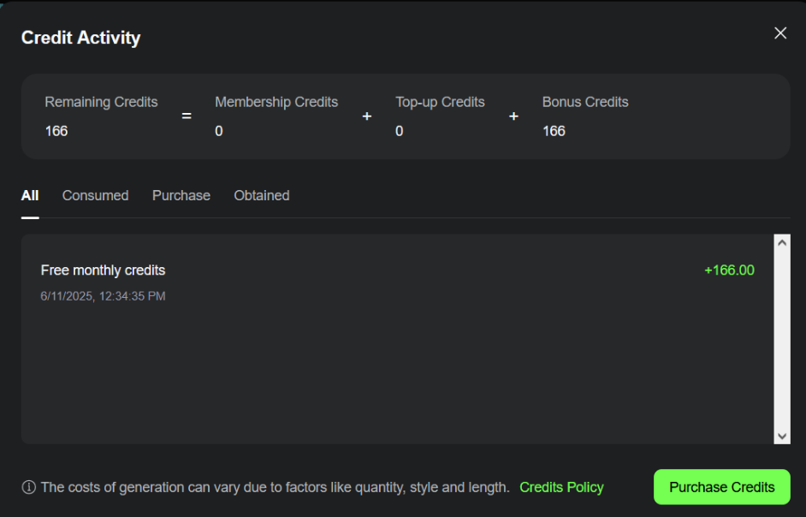The height and width of the screenshot is (517, 806).
Task: Click the Purchase Credits button
Action: pyautogui.click(x=721, y=487)
